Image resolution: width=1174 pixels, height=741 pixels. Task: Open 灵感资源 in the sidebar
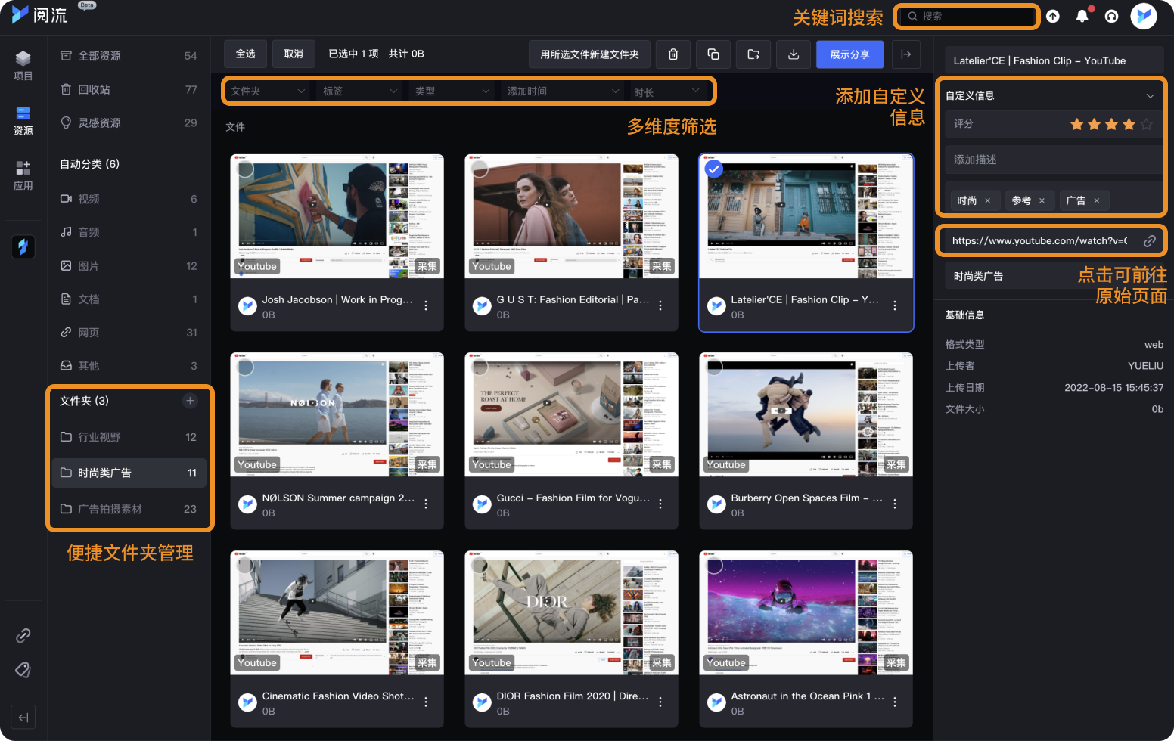pyautogui.click(x=129, y=122)
